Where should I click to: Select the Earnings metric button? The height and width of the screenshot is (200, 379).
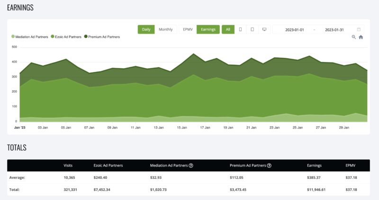tap(208, 29)
